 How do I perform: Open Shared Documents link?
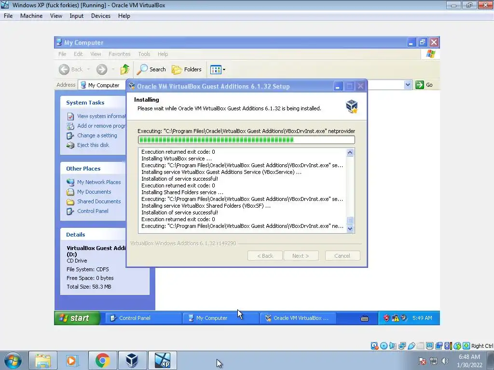(x=99, y=201)
